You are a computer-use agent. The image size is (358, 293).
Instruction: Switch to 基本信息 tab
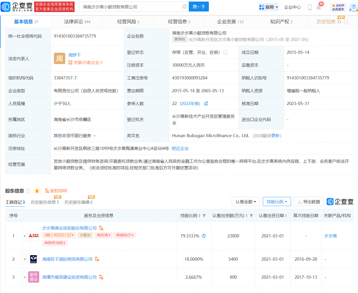[x=26, y=22]
